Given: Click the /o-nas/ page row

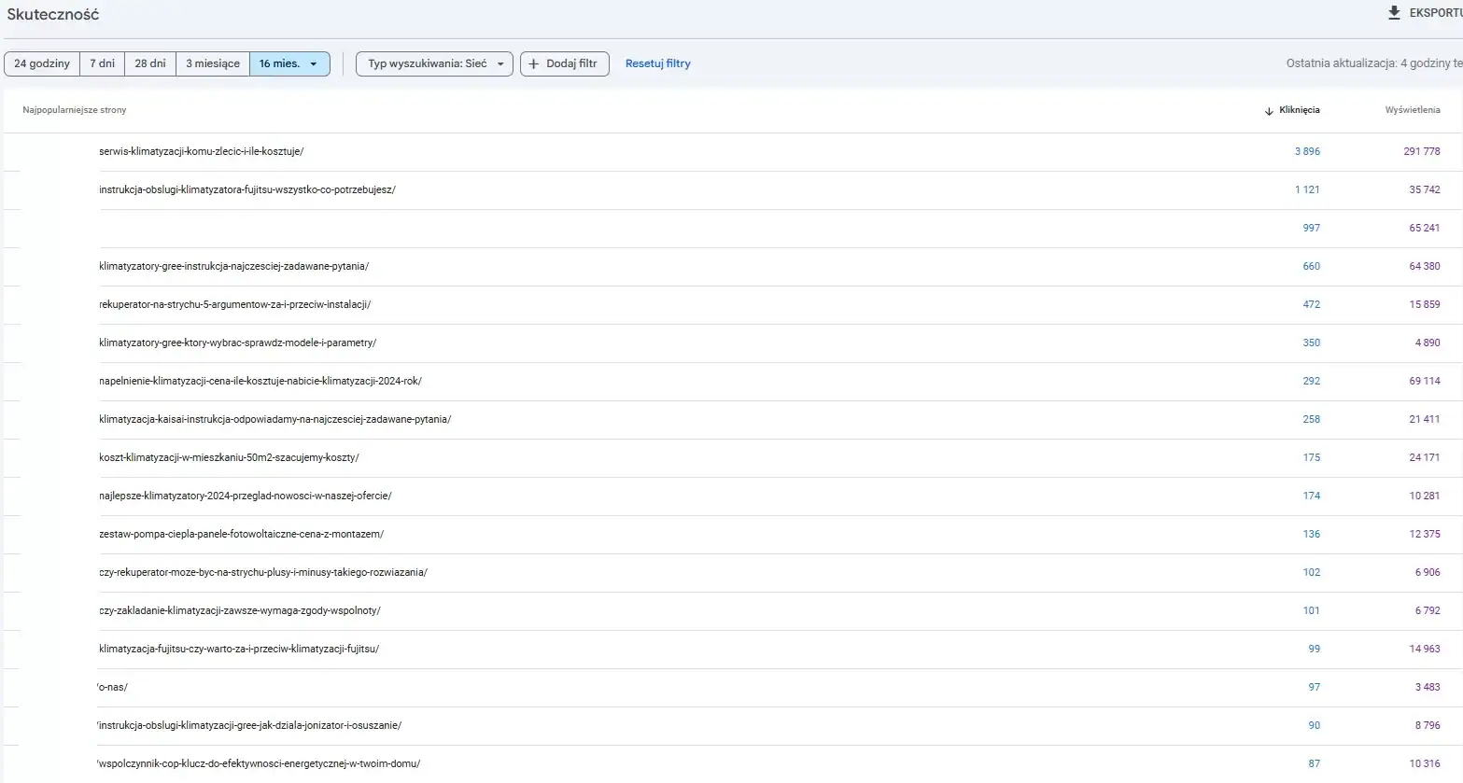Looking at the screenshot, I should [113, 687].
